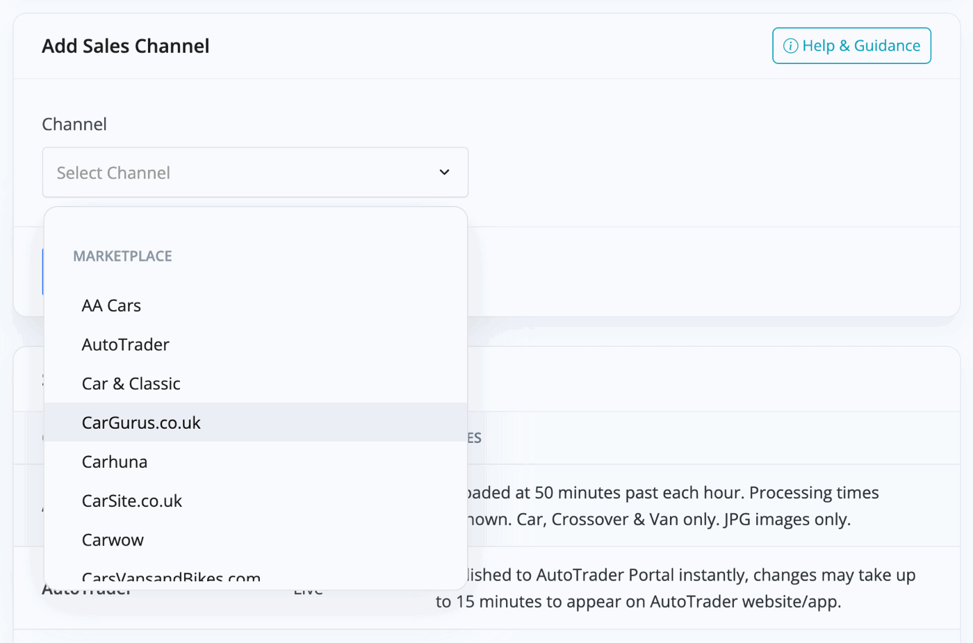The width and height of the screenshot is (973, 643).
Task: Click the AutoTrader Portal note text
Action: click(x=676, y=588)
